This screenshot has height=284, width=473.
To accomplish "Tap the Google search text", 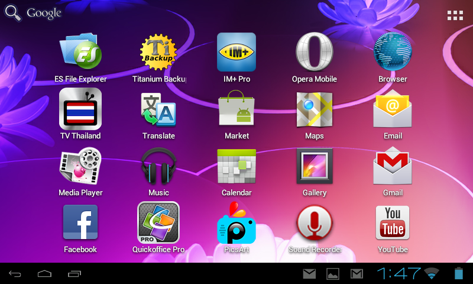I will pos(44,13).
